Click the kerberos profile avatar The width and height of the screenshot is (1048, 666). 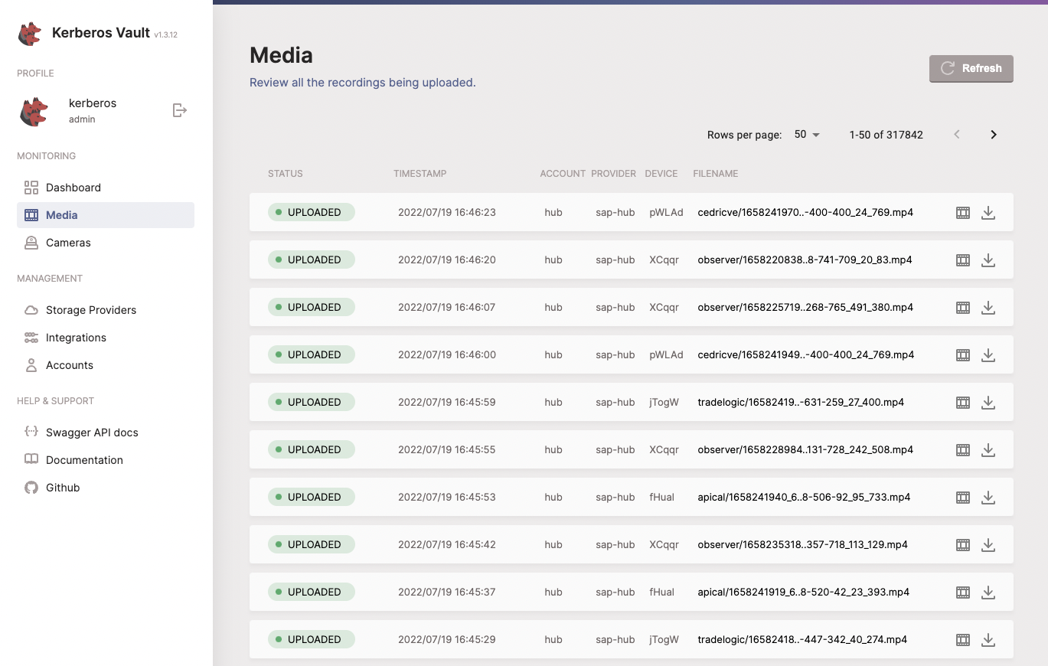tap(32, 110)
